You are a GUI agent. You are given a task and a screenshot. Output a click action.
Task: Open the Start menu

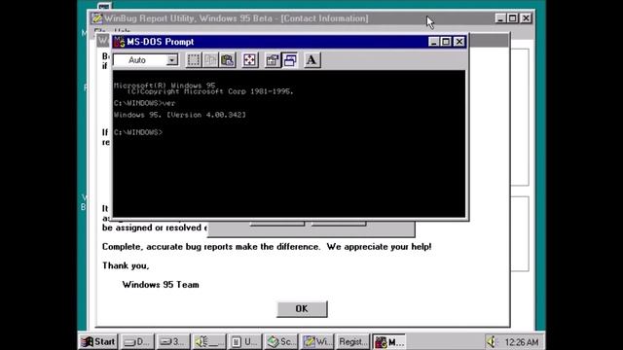pyautogui.click(x=98, y=341)
